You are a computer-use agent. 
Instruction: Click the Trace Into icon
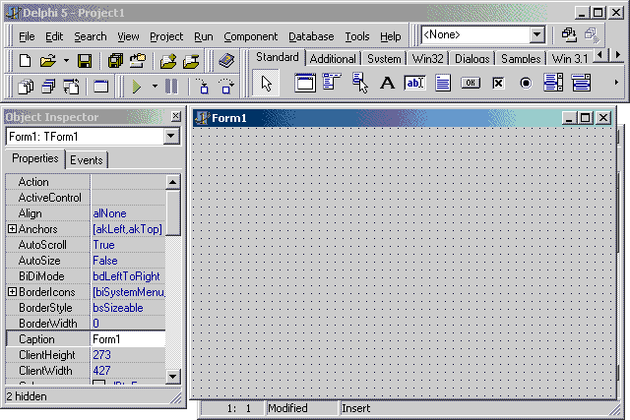click(x=203, y=87)
